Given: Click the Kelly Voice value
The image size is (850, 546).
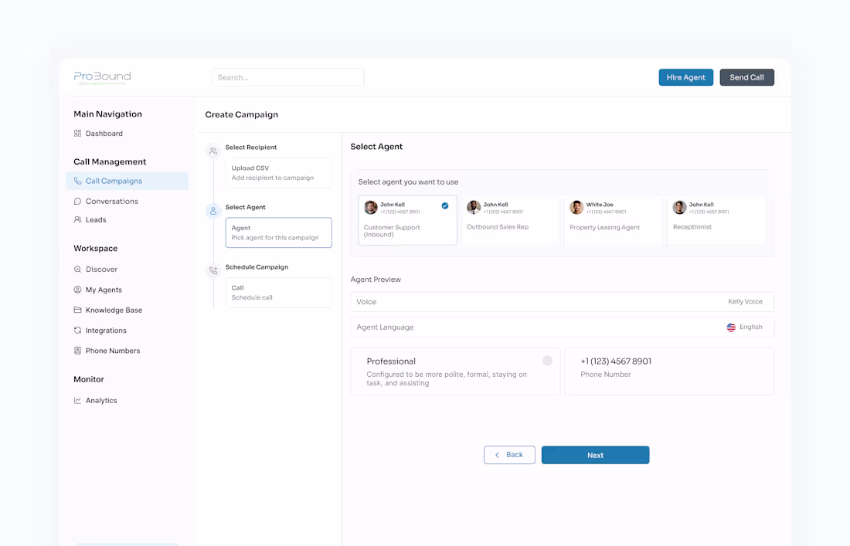Looking at the screenshot, I should (x=746, y=302).
